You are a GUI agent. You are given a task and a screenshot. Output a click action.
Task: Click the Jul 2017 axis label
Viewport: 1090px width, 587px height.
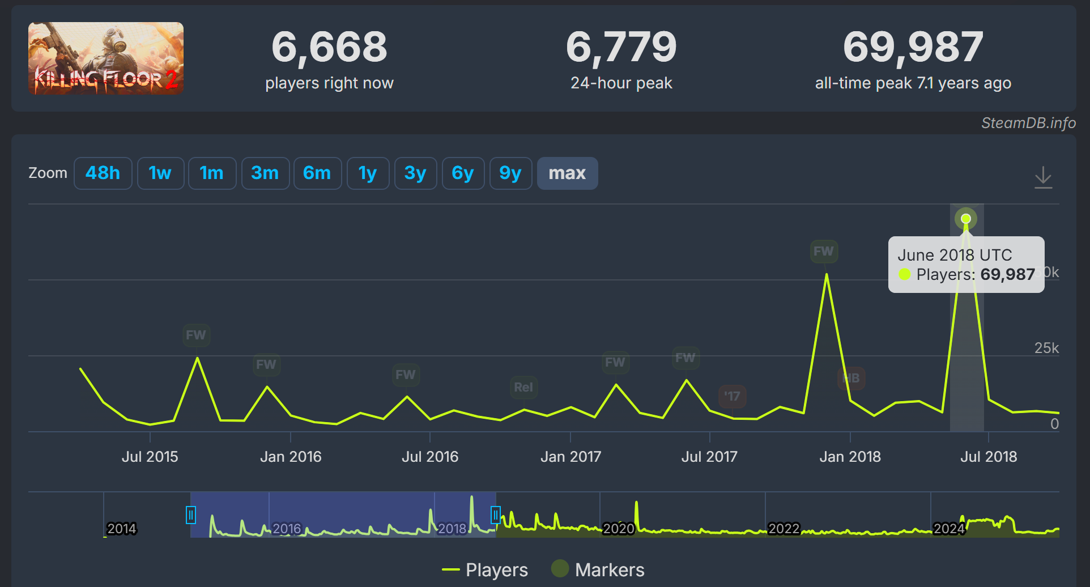[709, 457]
